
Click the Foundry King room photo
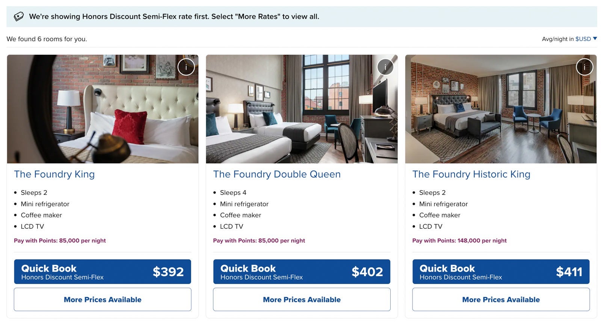click(x=103, y=113)
